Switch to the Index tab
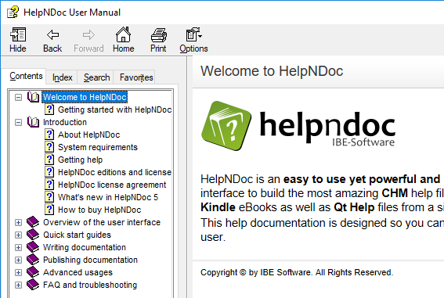Image resolution: width=444 pixels, height=298 pixels. tap(63, 77)
